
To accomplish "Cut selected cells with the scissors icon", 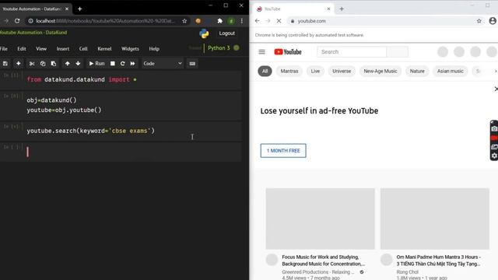I will point(32,64).
